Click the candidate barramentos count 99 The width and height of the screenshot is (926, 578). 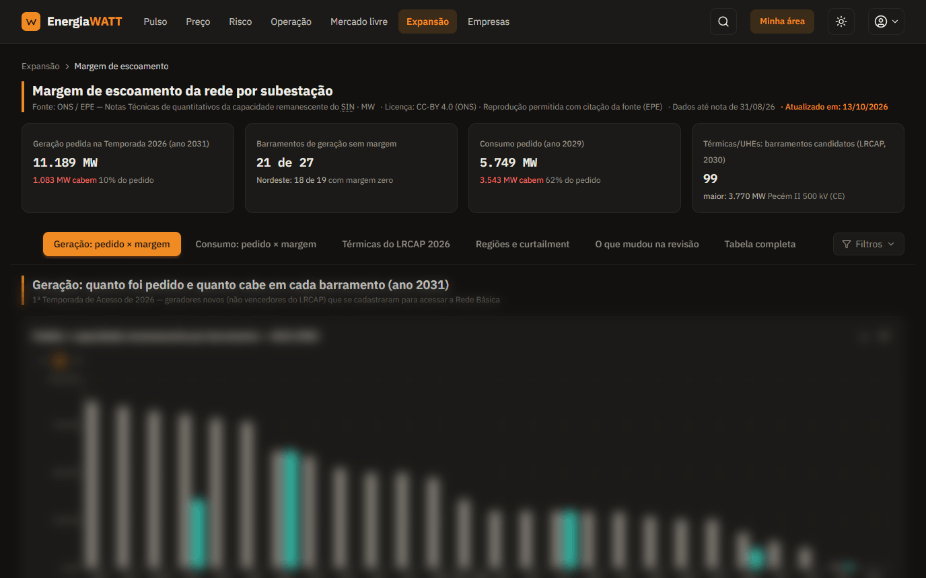click(711, 179)
